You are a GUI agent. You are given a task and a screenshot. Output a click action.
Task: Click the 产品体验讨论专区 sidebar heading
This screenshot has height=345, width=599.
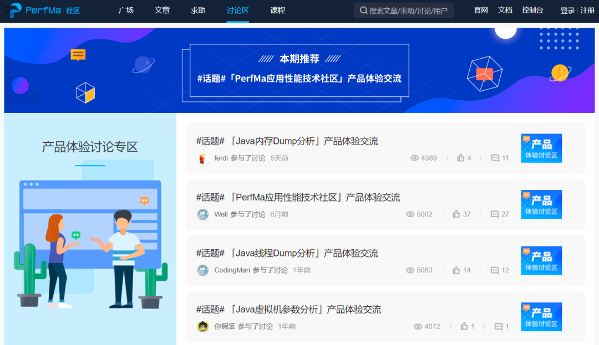[90, 147]
